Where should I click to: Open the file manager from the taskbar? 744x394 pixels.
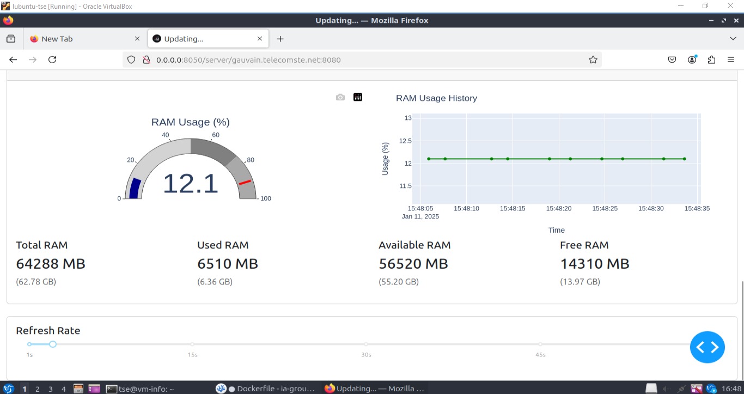(x=94, y=388)
